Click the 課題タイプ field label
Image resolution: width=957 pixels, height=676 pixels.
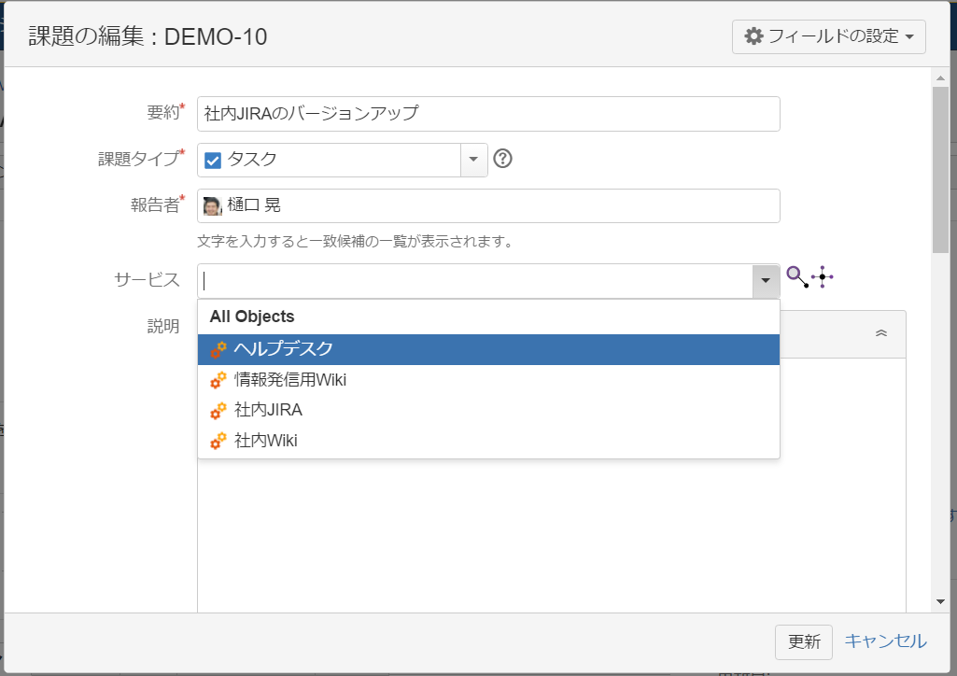coord(141,159)
